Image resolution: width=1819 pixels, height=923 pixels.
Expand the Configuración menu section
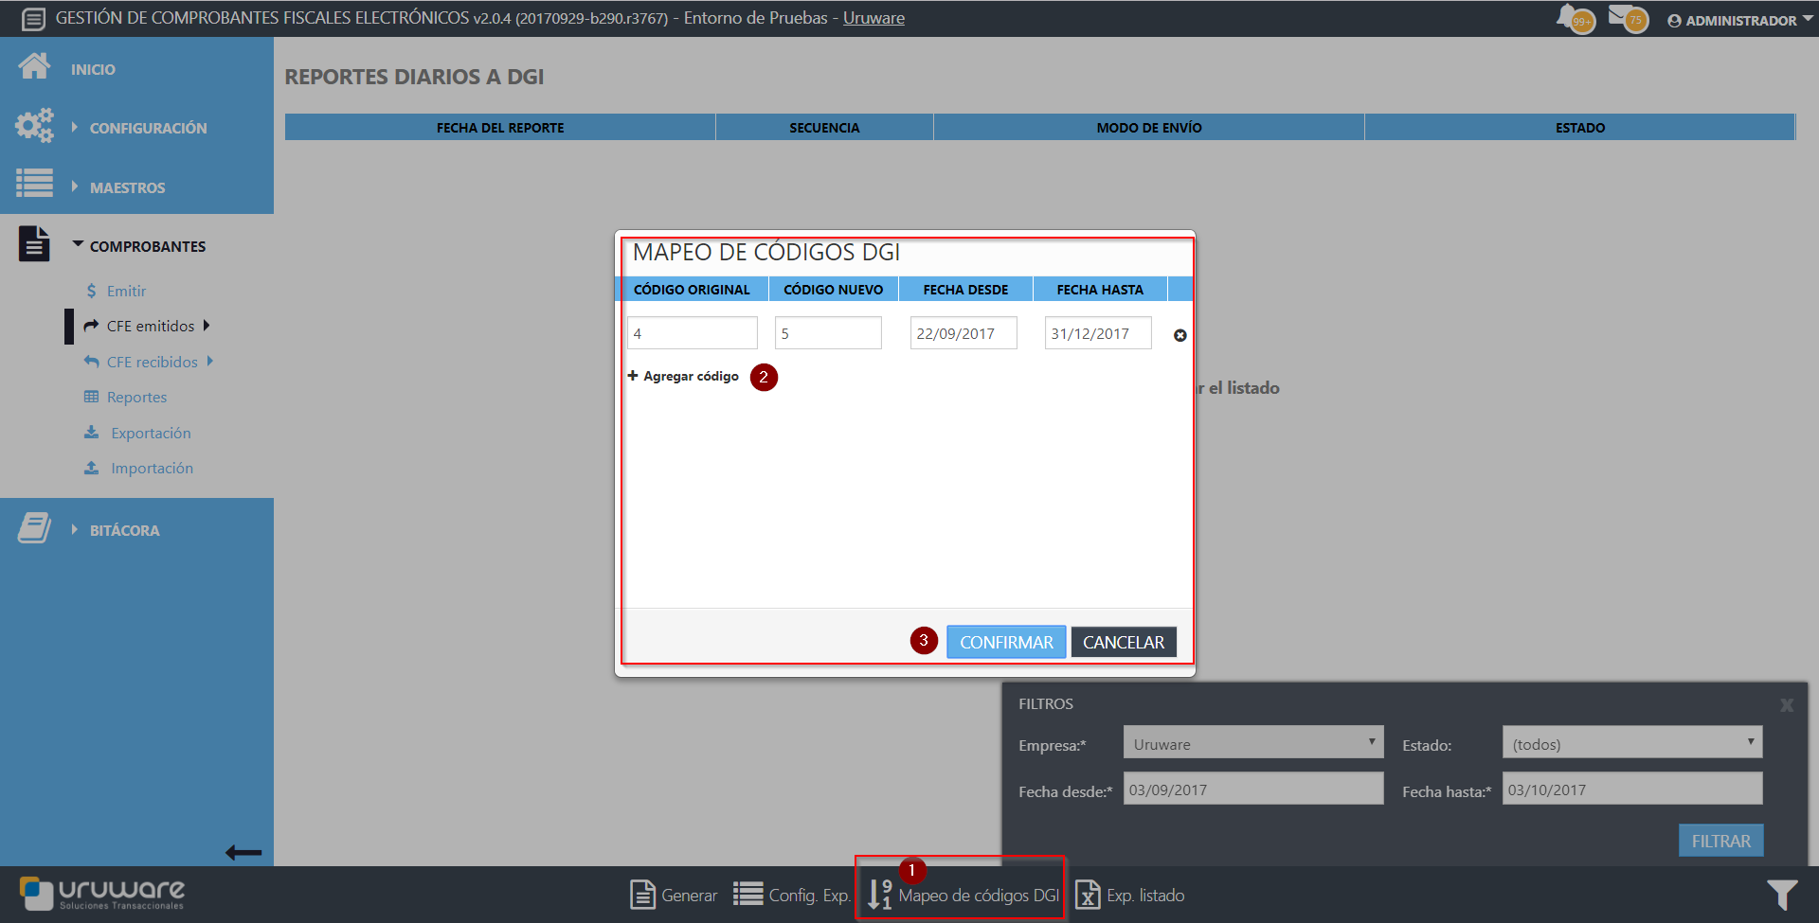(147, 128)
